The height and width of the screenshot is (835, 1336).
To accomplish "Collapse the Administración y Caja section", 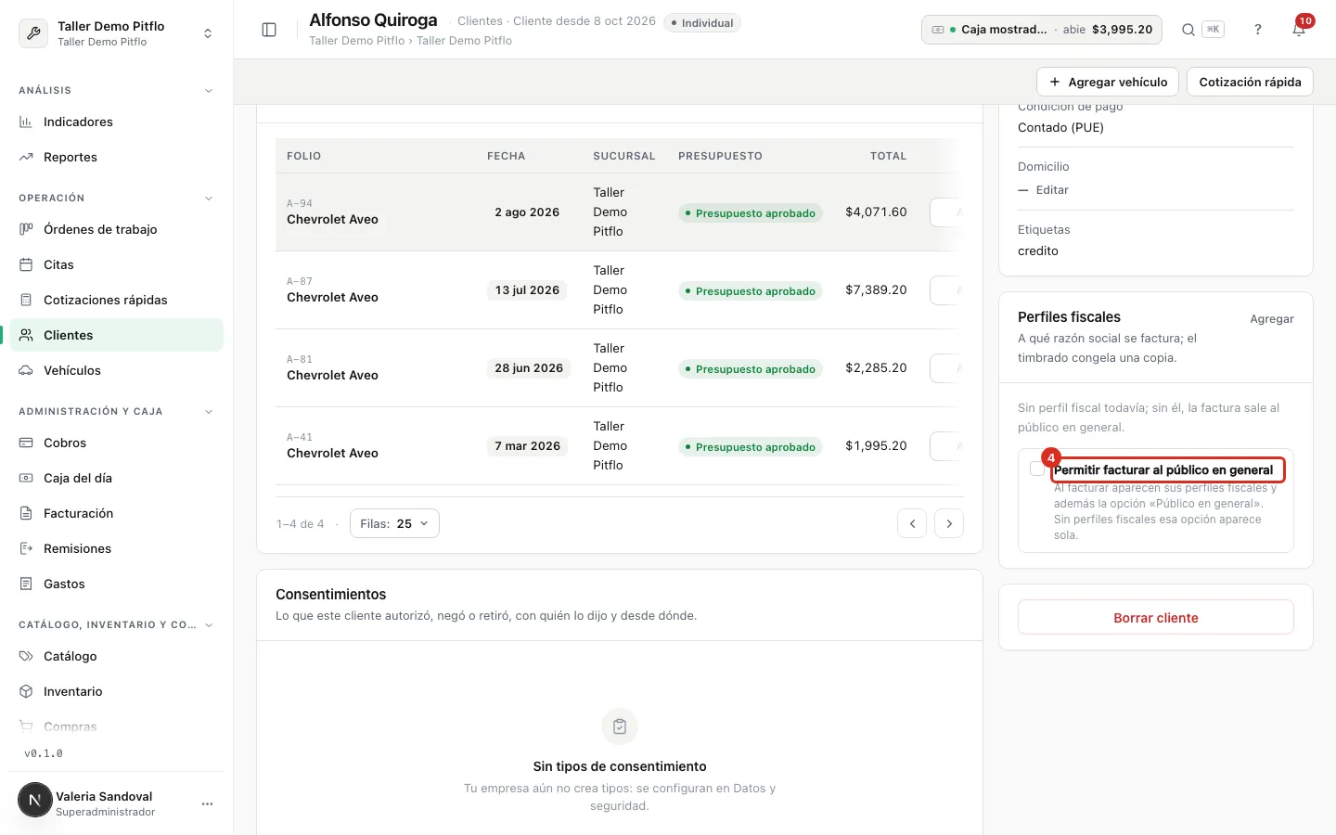I will [x=209, y=412].
